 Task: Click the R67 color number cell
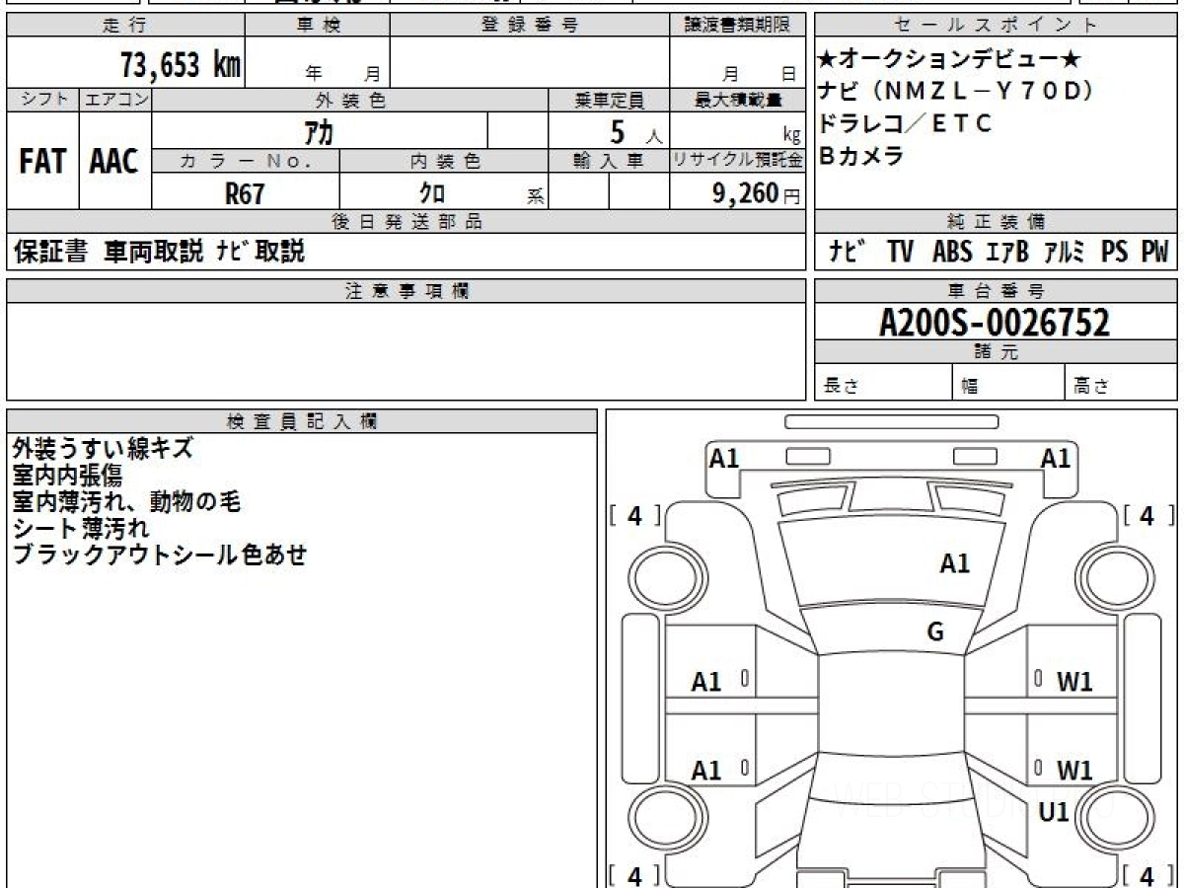[246, 193]
